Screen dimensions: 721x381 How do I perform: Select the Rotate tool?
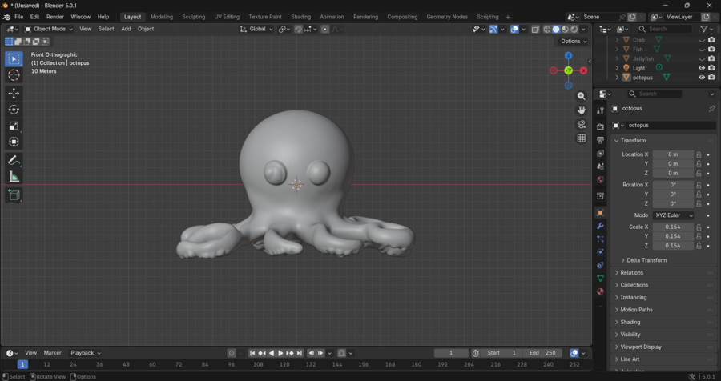(x=14, y=110)
